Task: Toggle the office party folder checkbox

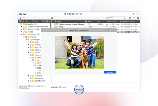Action: click(30, 78)
